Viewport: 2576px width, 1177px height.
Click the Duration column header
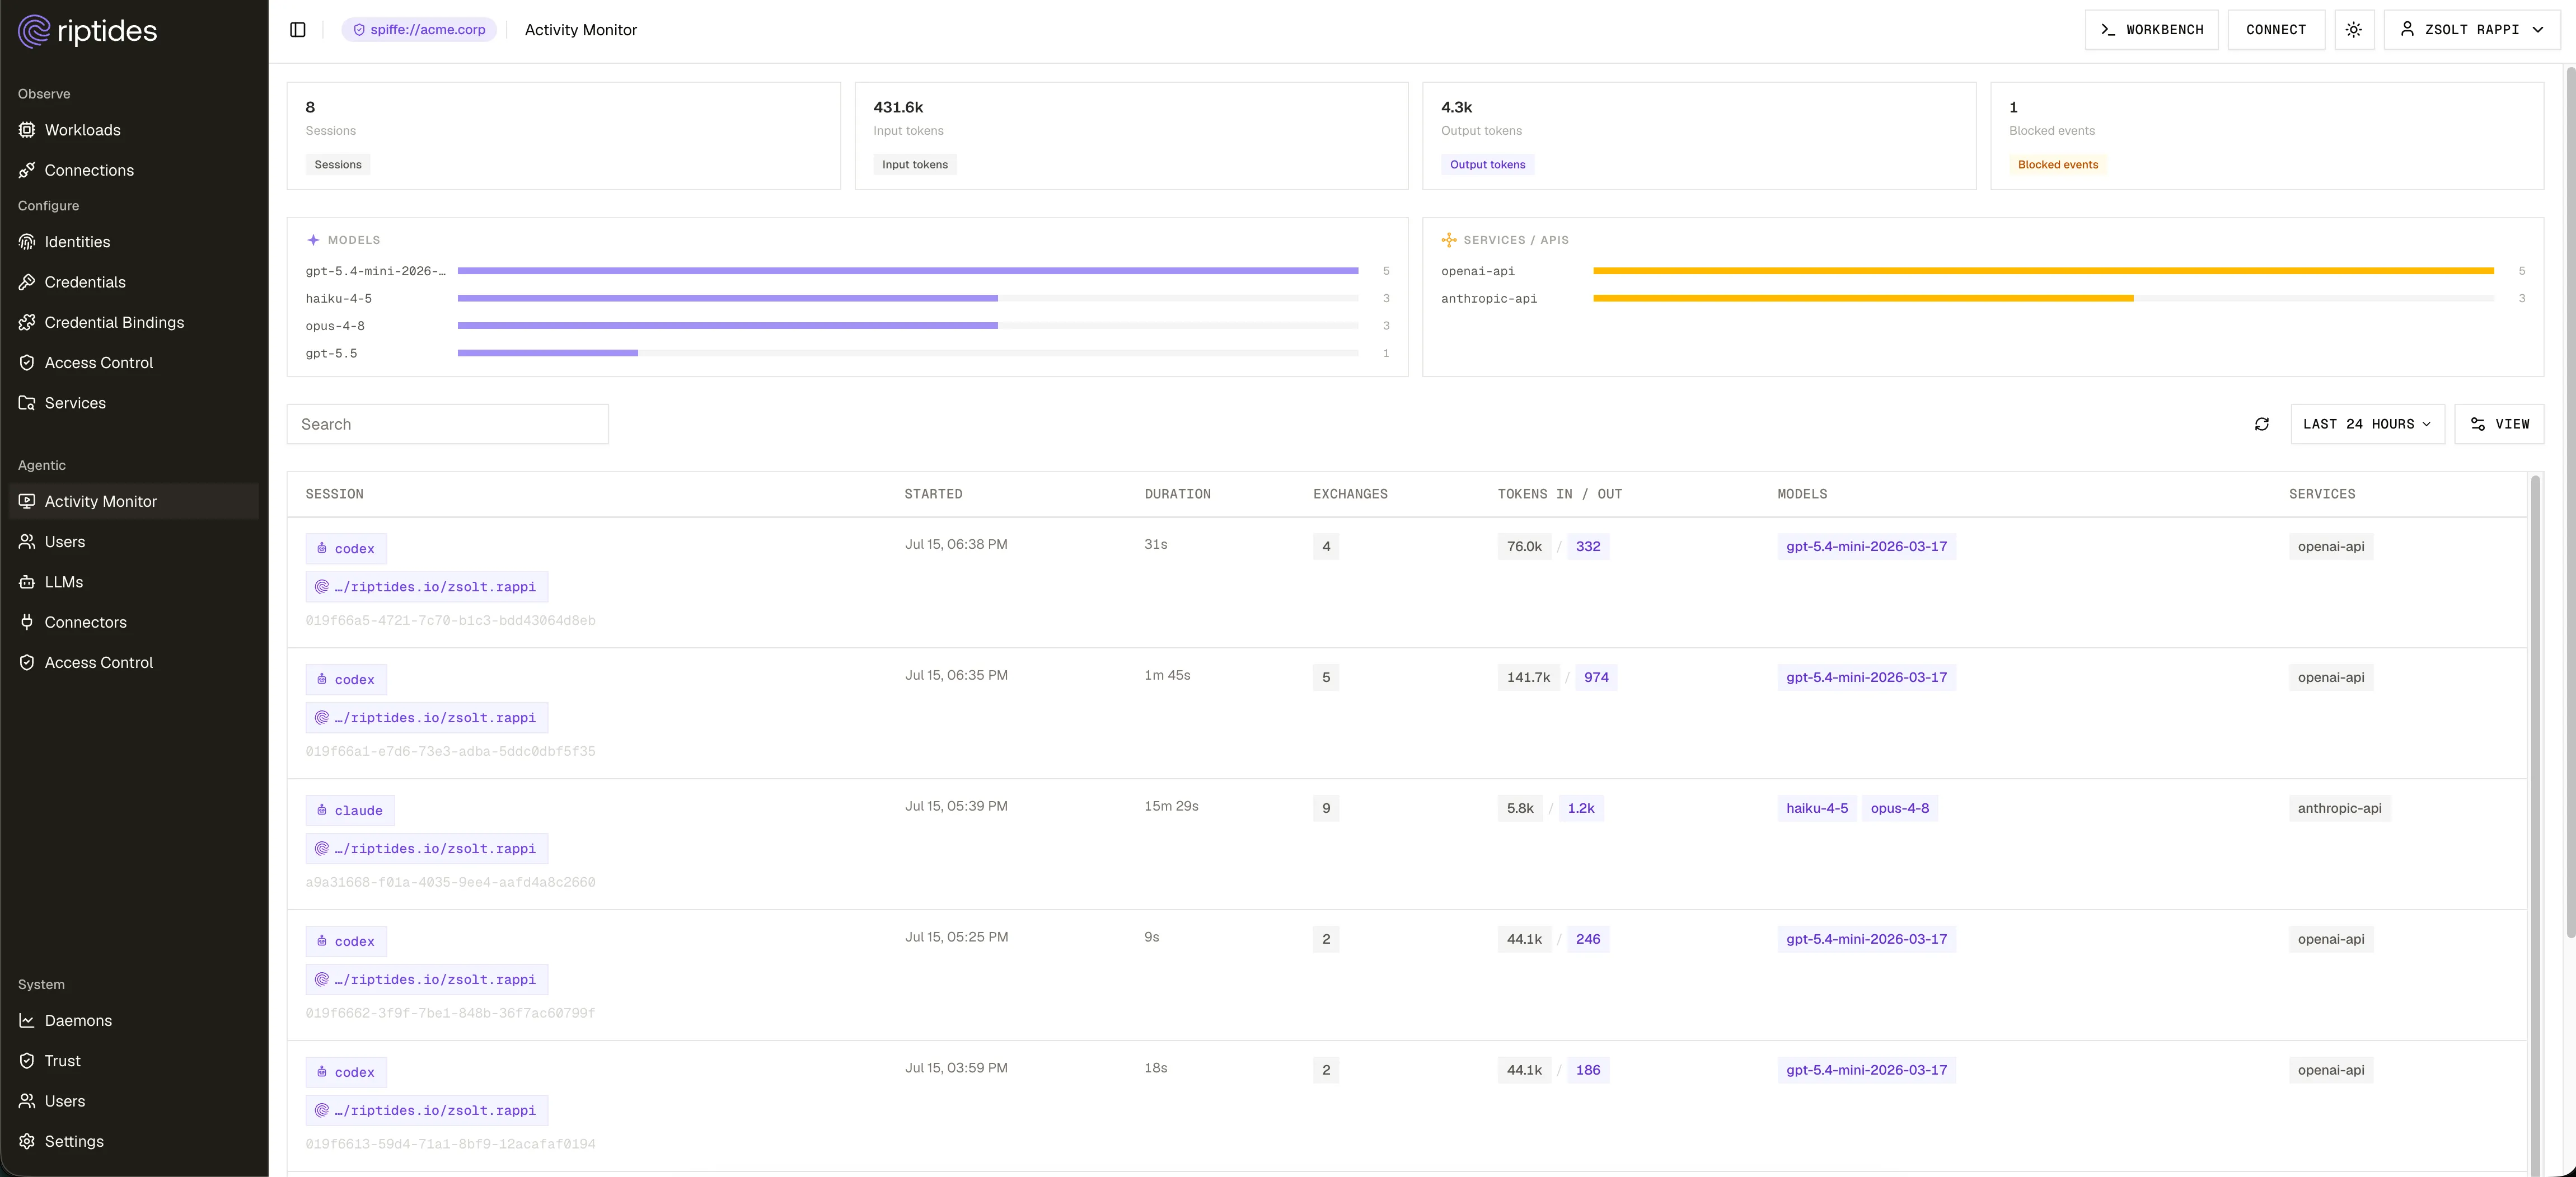click(x=1177, y=495)
